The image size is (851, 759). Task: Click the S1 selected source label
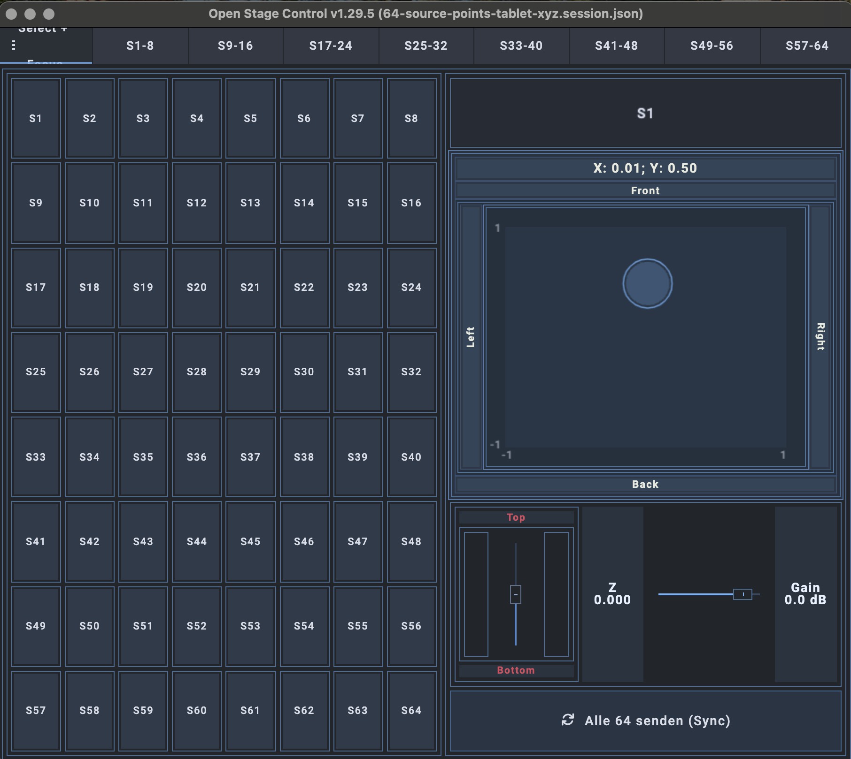[x=645, y=113]
